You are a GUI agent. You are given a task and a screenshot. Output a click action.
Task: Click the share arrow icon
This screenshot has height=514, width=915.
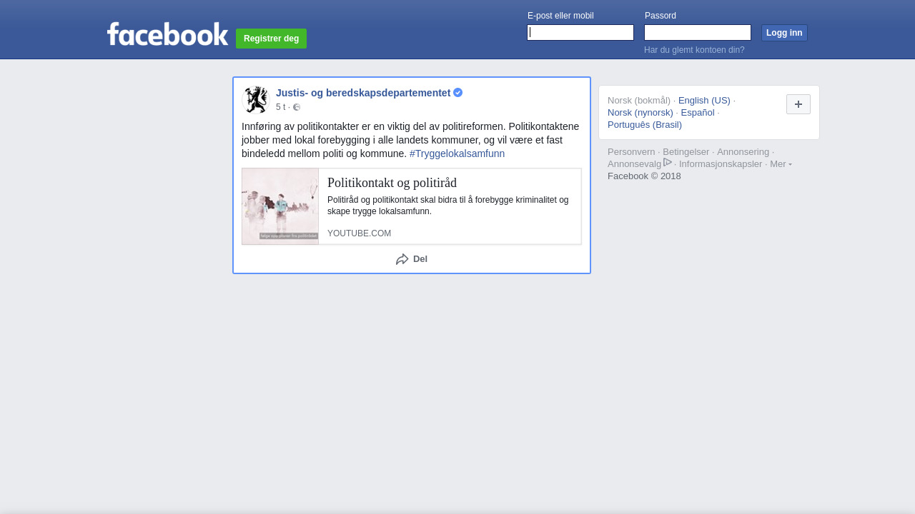[x=402, y=259]
